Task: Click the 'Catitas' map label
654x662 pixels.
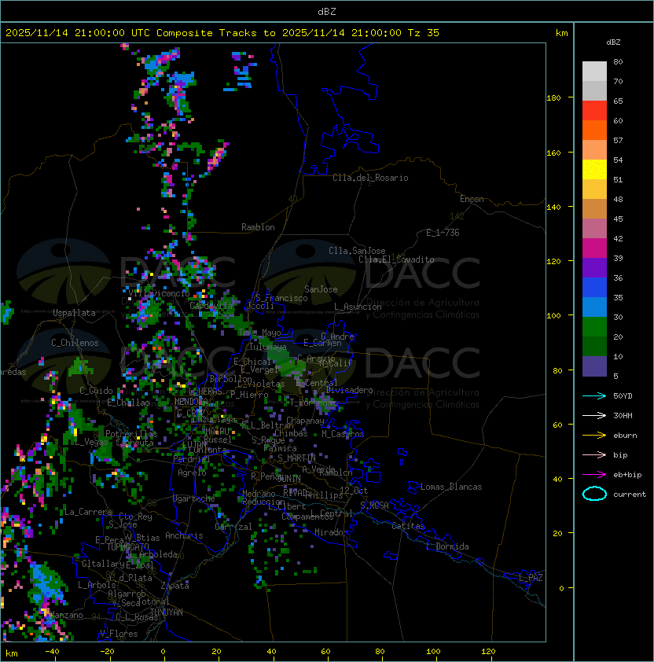Action: [x=408, y=526]
